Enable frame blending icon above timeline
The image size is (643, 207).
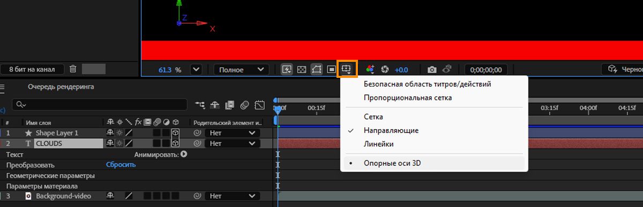230,105
